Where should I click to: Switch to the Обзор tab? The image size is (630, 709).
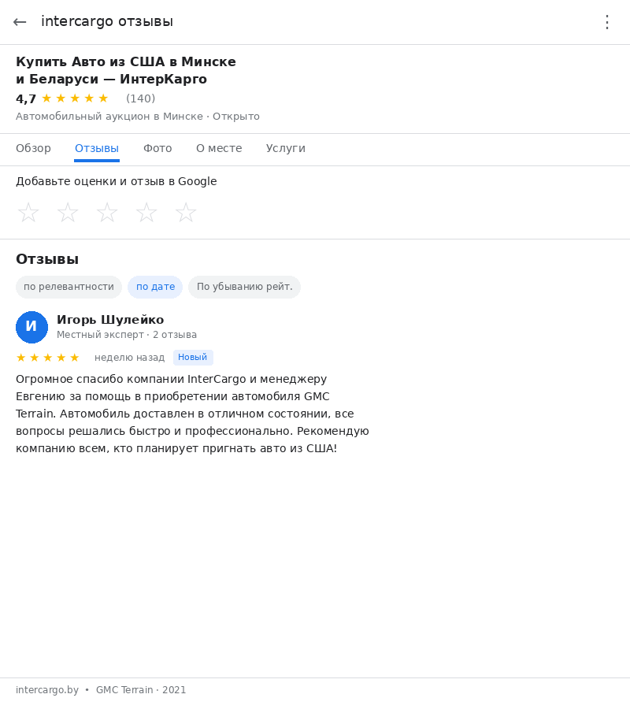pos(33,148)
